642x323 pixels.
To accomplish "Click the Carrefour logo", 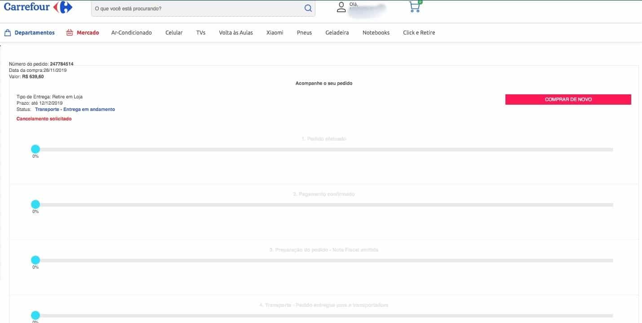I will coord(38,7).
